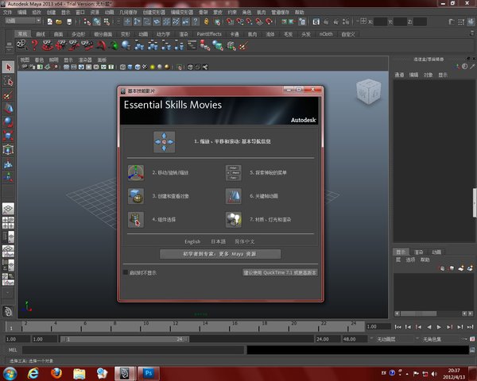This screenshot has height=381, width=477.
Task: Switch movie language to 日本語
Action: 218,241
